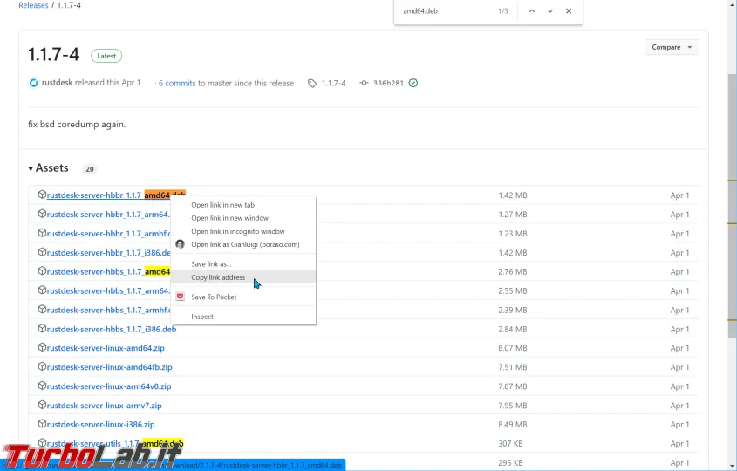
Task: Open link in incognito window
Action: coord(237,231)
